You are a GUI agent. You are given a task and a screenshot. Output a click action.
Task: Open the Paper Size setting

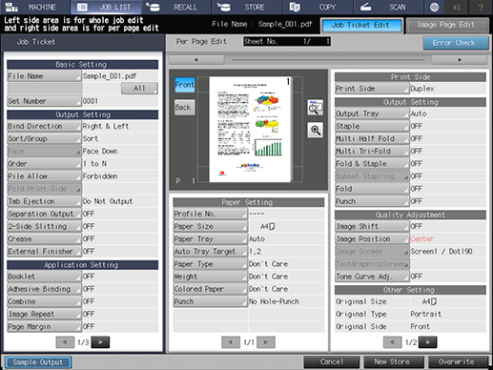click(x=210, y=226)
